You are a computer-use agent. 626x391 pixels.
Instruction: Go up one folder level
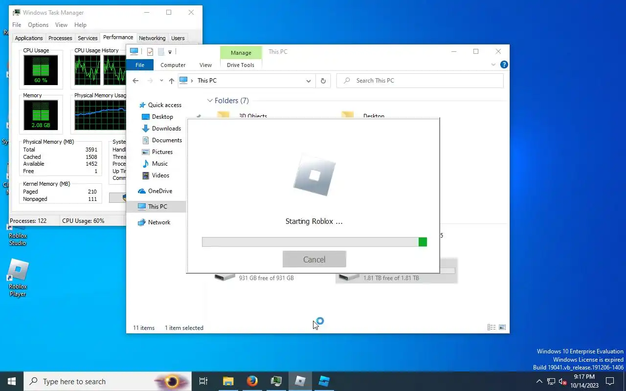(171, 81)
